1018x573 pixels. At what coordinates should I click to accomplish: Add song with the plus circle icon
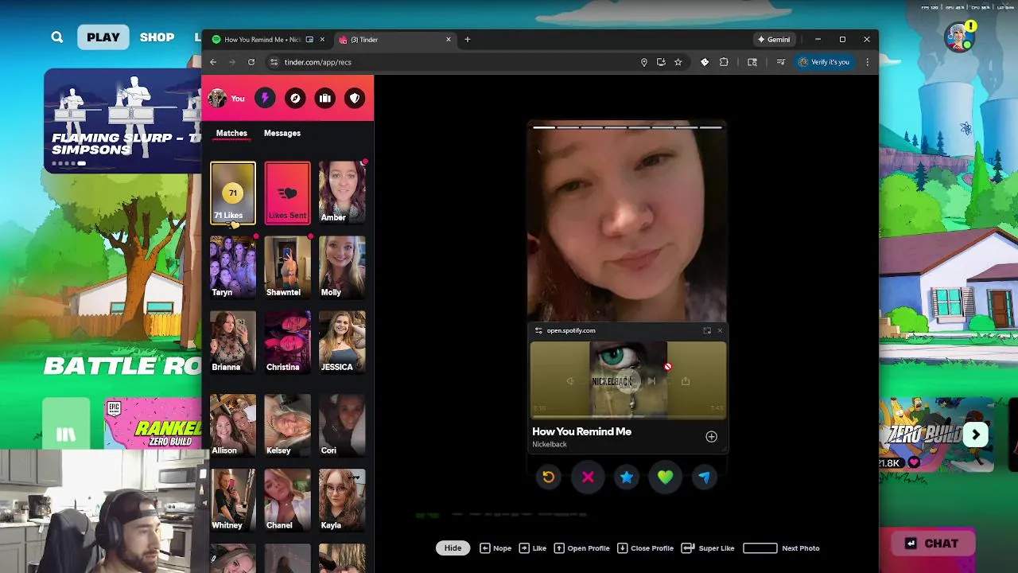(x=711, y=436)
